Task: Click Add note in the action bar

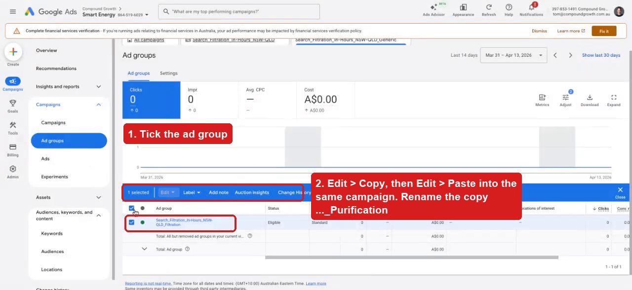Action: (218, 192)
